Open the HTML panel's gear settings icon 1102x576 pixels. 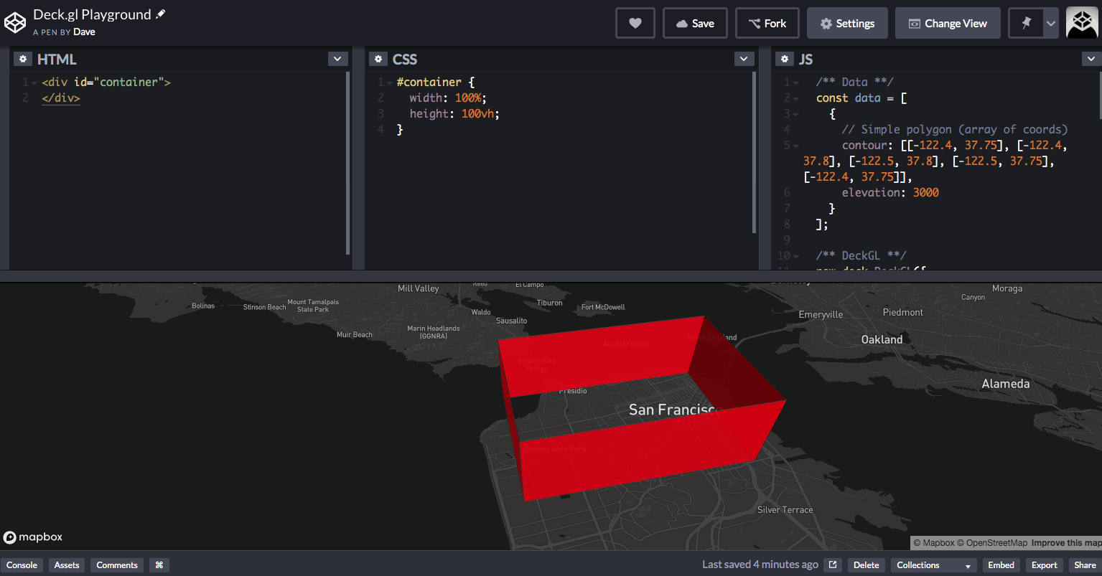[x=22, y=58]
